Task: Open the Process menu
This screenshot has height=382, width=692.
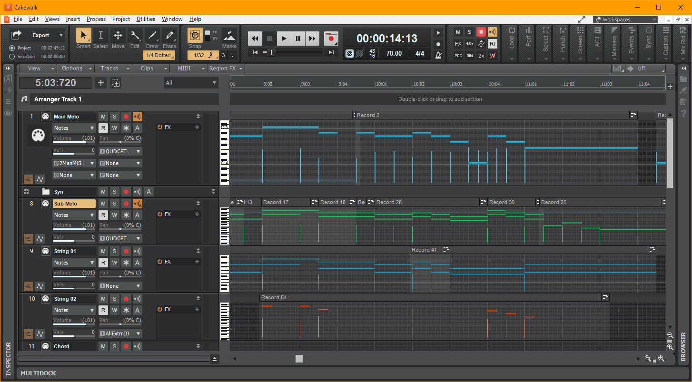Action: 96,19
